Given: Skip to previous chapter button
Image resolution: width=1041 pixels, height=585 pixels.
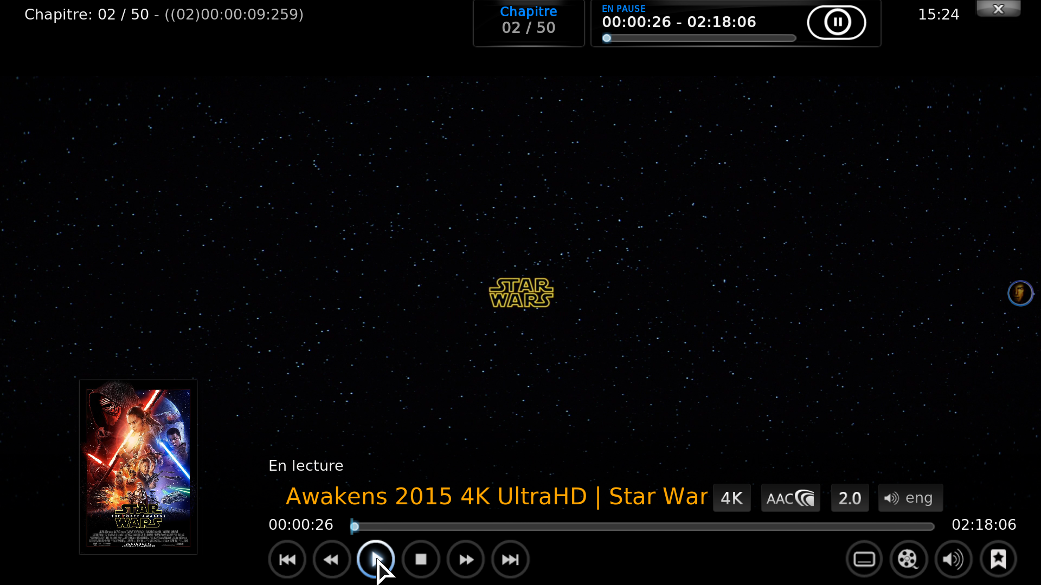Looking at the screenshot, I should pos(287,560).
